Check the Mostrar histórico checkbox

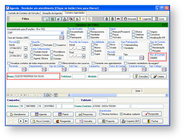click(100, 114)
